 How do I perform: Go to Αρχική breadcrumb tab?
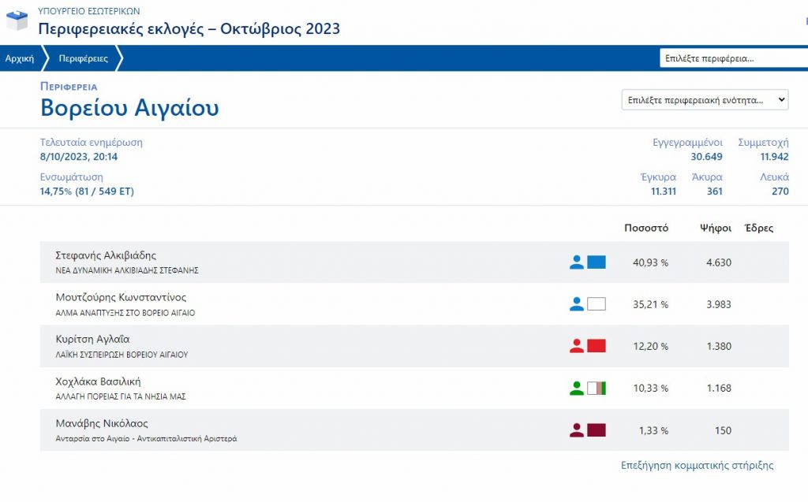click(20, 58)
